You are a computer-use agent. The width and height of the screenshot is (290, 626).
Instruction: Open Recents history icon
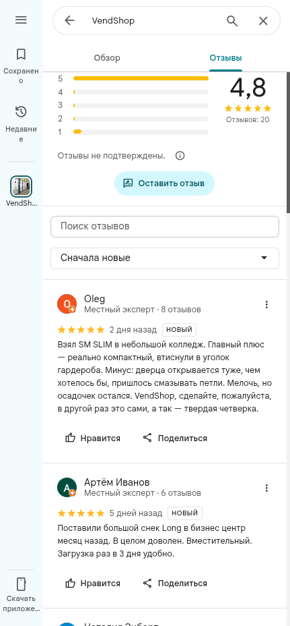tap(21, 112)
